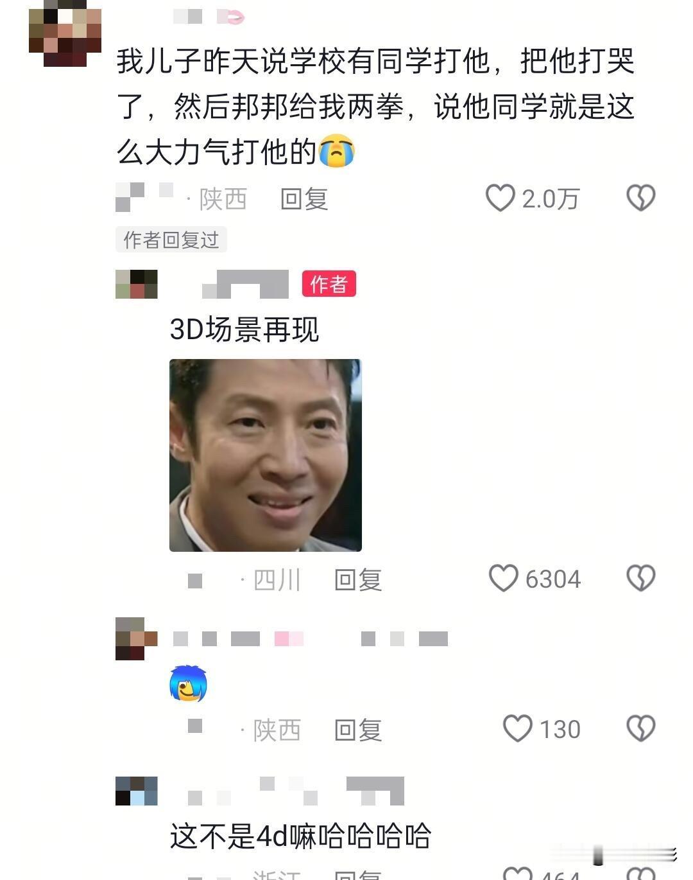Tap the comment text 这不是4d嘛哈哈哈哈
The image size is (693, 880).
pos(300,836)
